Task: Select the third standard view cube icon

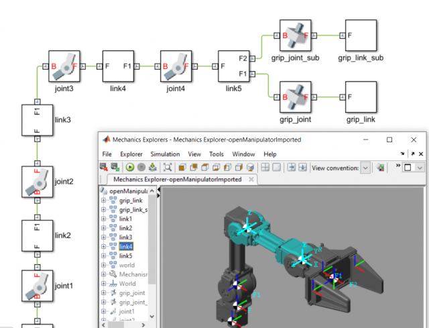Action: click(x=205, y=167)
